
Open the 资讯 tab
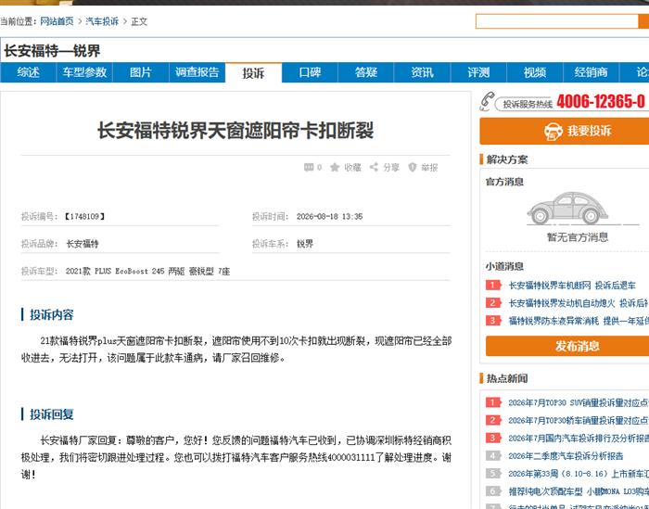coord(422,72)
